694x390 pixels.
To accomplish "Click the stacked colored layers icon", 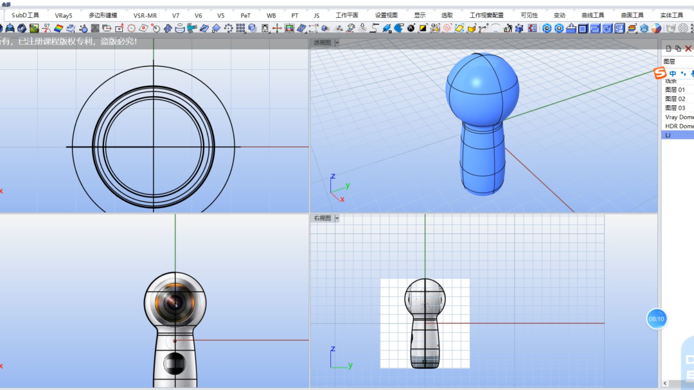I will pos(632,29).
